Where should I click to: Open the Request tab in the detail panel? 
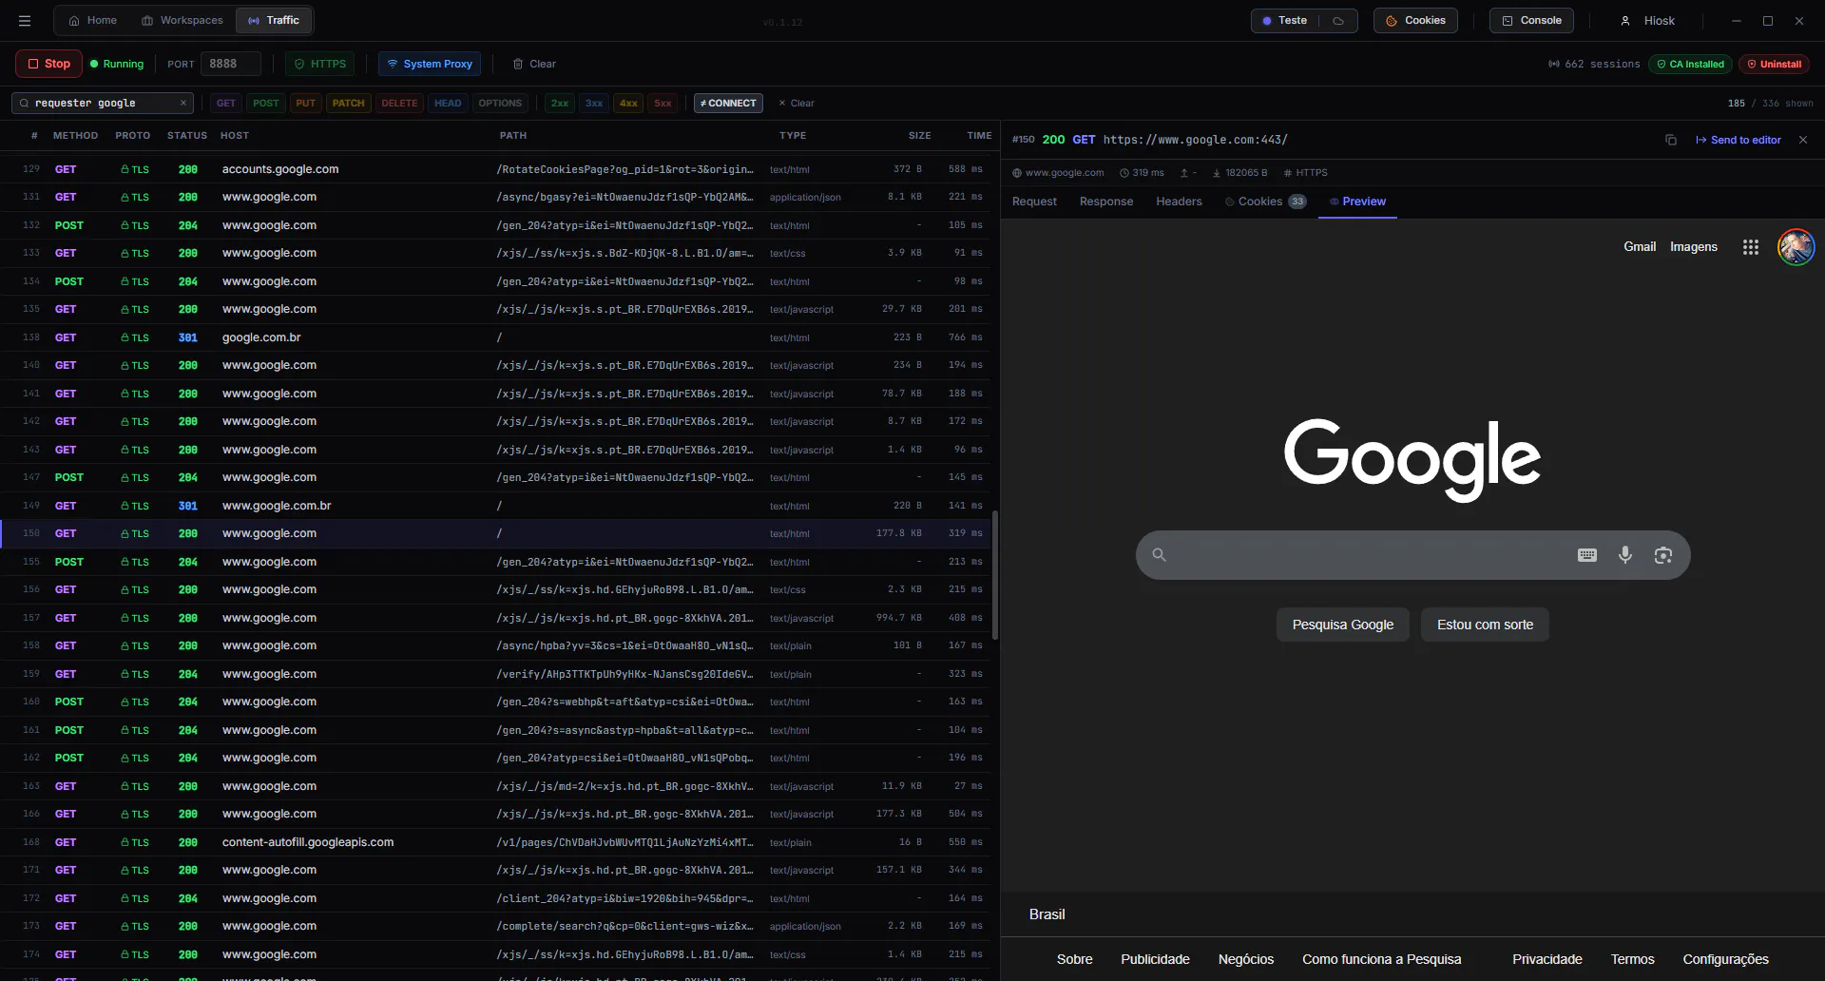click(x=1034, y=202)
